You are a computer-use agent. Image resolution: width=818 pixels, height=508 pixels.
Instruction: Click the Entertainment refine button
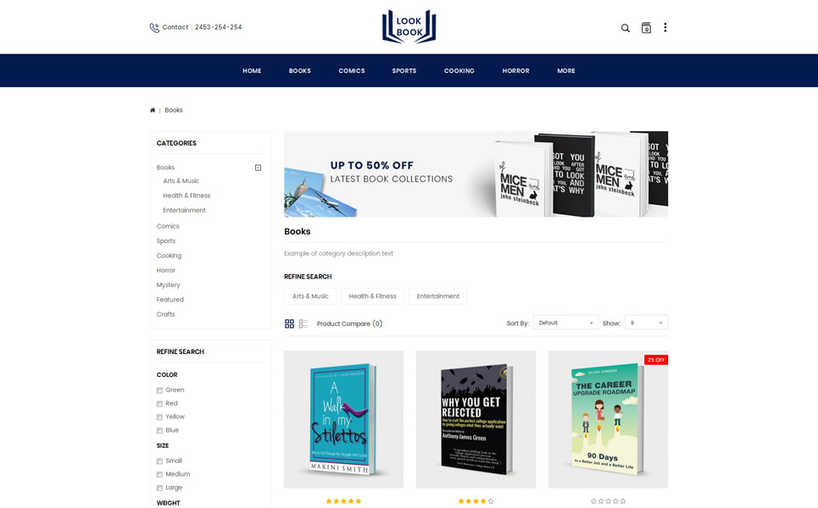tap(438, 296)
